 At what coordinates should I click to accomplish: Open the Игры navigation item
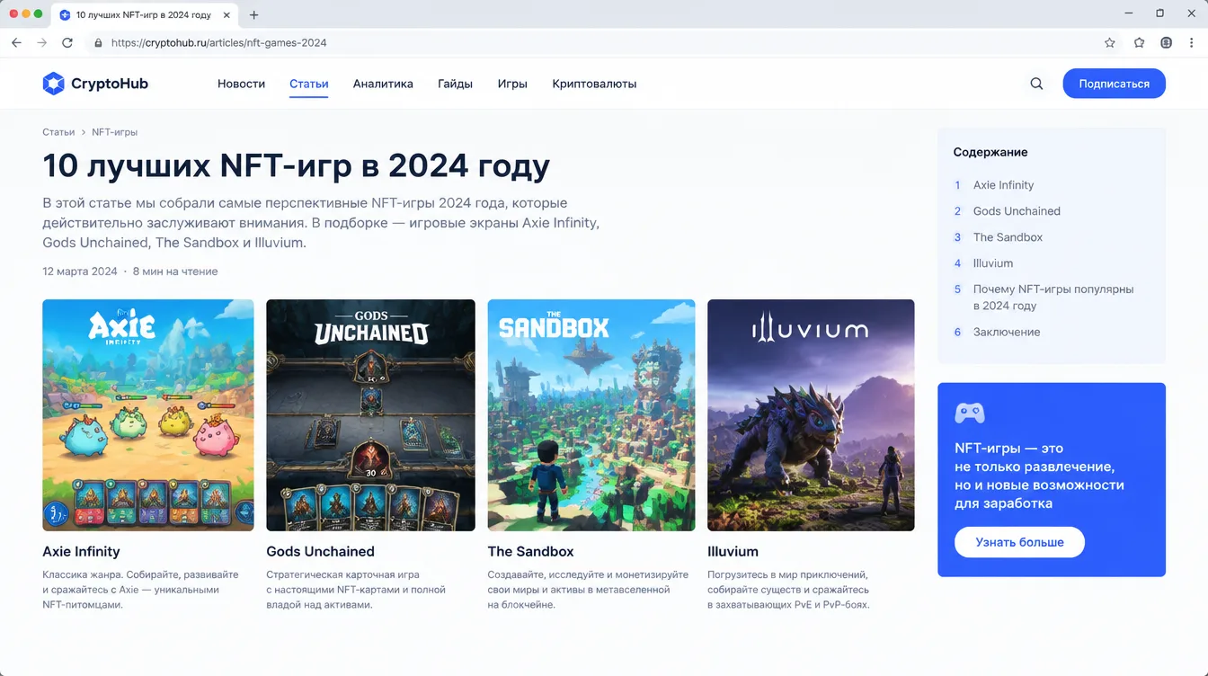pos(512,84)
